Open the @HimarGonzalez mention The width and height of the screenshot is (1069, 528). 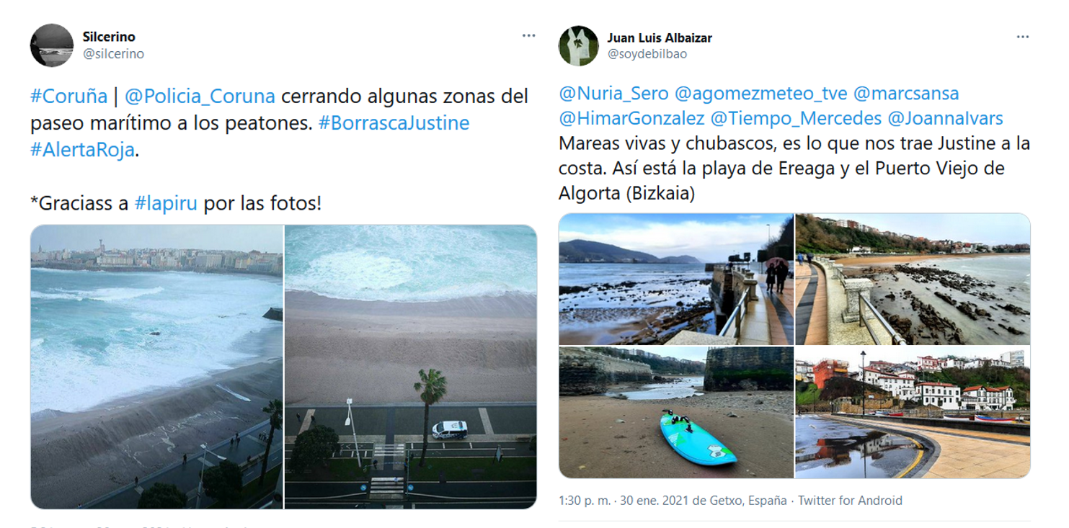631,119
